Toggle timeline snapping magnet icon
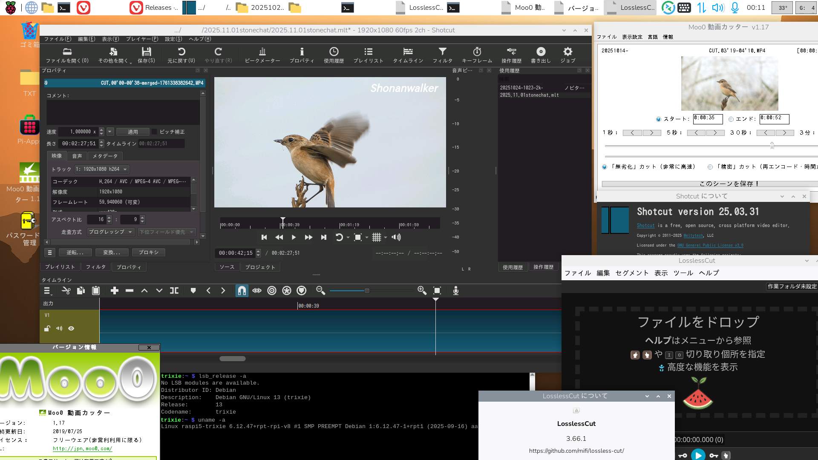Screen dimensions: 818x460 (x=242, y=290)
